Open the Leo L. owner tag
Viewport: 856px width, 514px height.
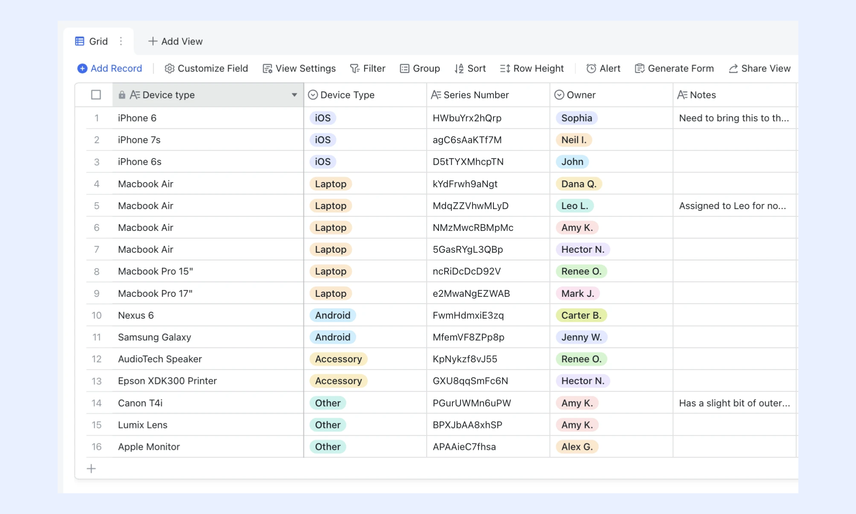click(574, 206)
